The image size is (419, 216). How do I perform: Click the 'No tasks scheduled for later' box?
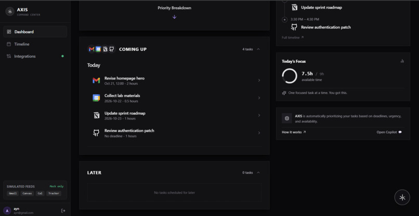click(175, 193)
